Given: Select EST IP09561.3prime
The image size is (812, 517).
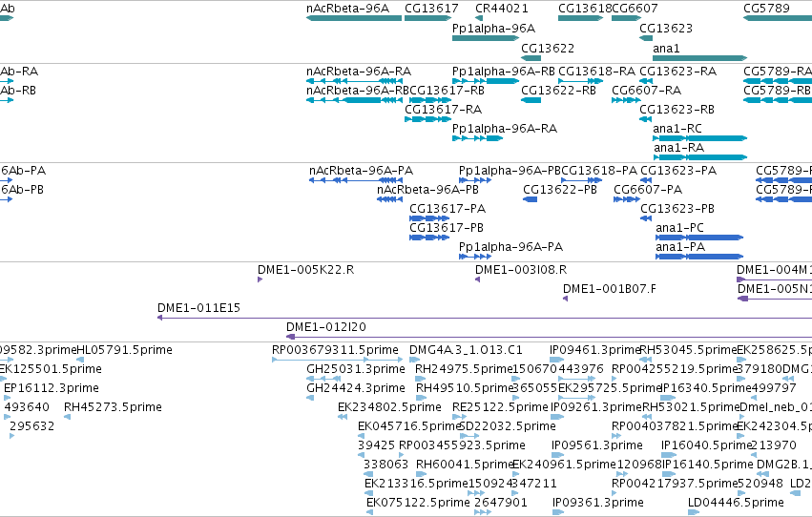Looking at the screenshot, I should coord(558,455).
